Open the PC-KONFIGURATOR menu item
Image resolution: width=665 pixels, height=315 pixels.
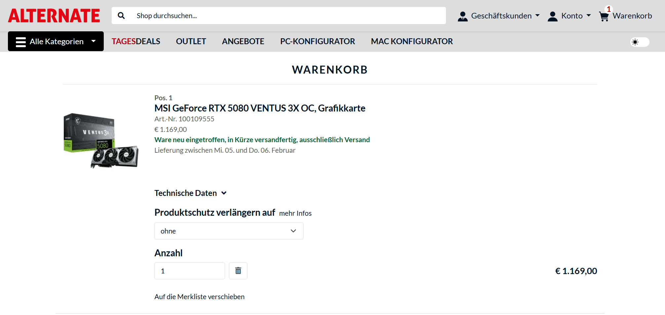318,41
